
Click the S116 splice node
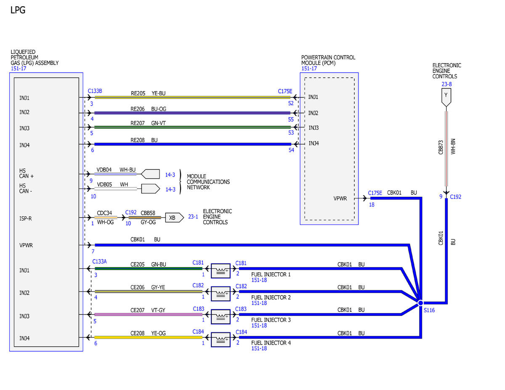420,303
